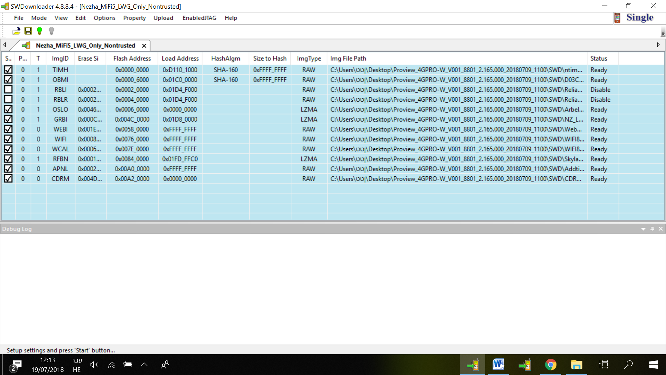This screenshot has height=375, width=666.
Task: Click the Flash Address column header
Action: click(132, 59)
